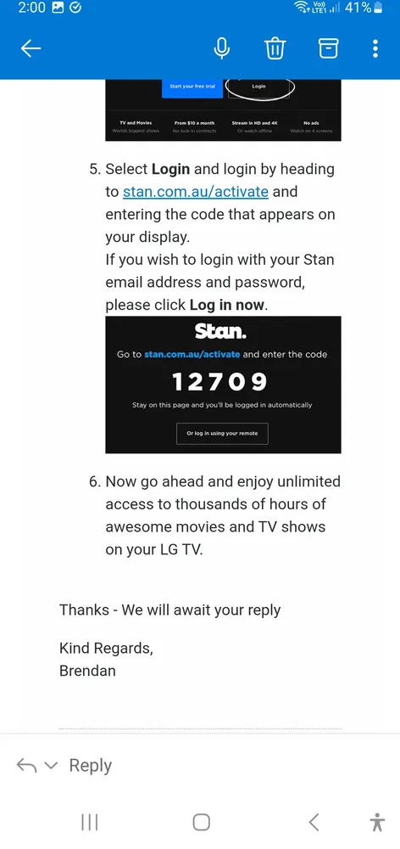Tap the gallery notification icon in status bar

(58, 8)
